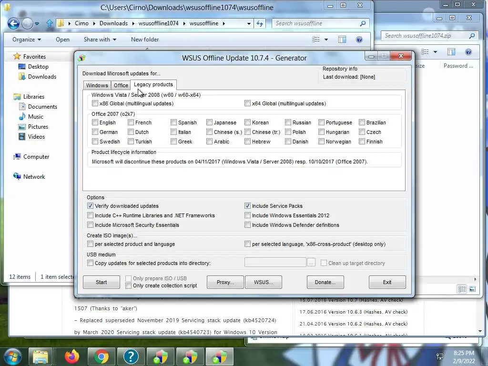This screenshot has height=366, width=488.
Task: Launch Chrome from the taskbar
Action: point(102,356)
